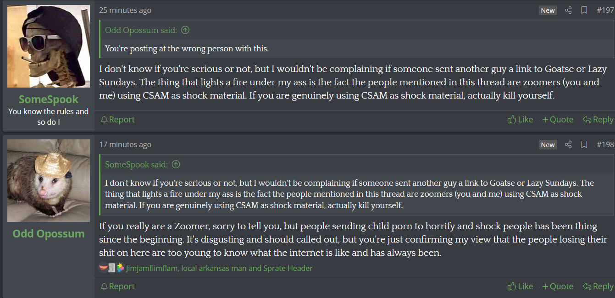
Task: Like SomeSpook's post #197
Action: [520, 120]
